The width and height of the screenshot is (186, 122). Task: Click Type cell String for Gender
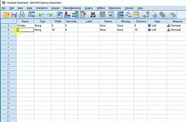tap(42, 25)
